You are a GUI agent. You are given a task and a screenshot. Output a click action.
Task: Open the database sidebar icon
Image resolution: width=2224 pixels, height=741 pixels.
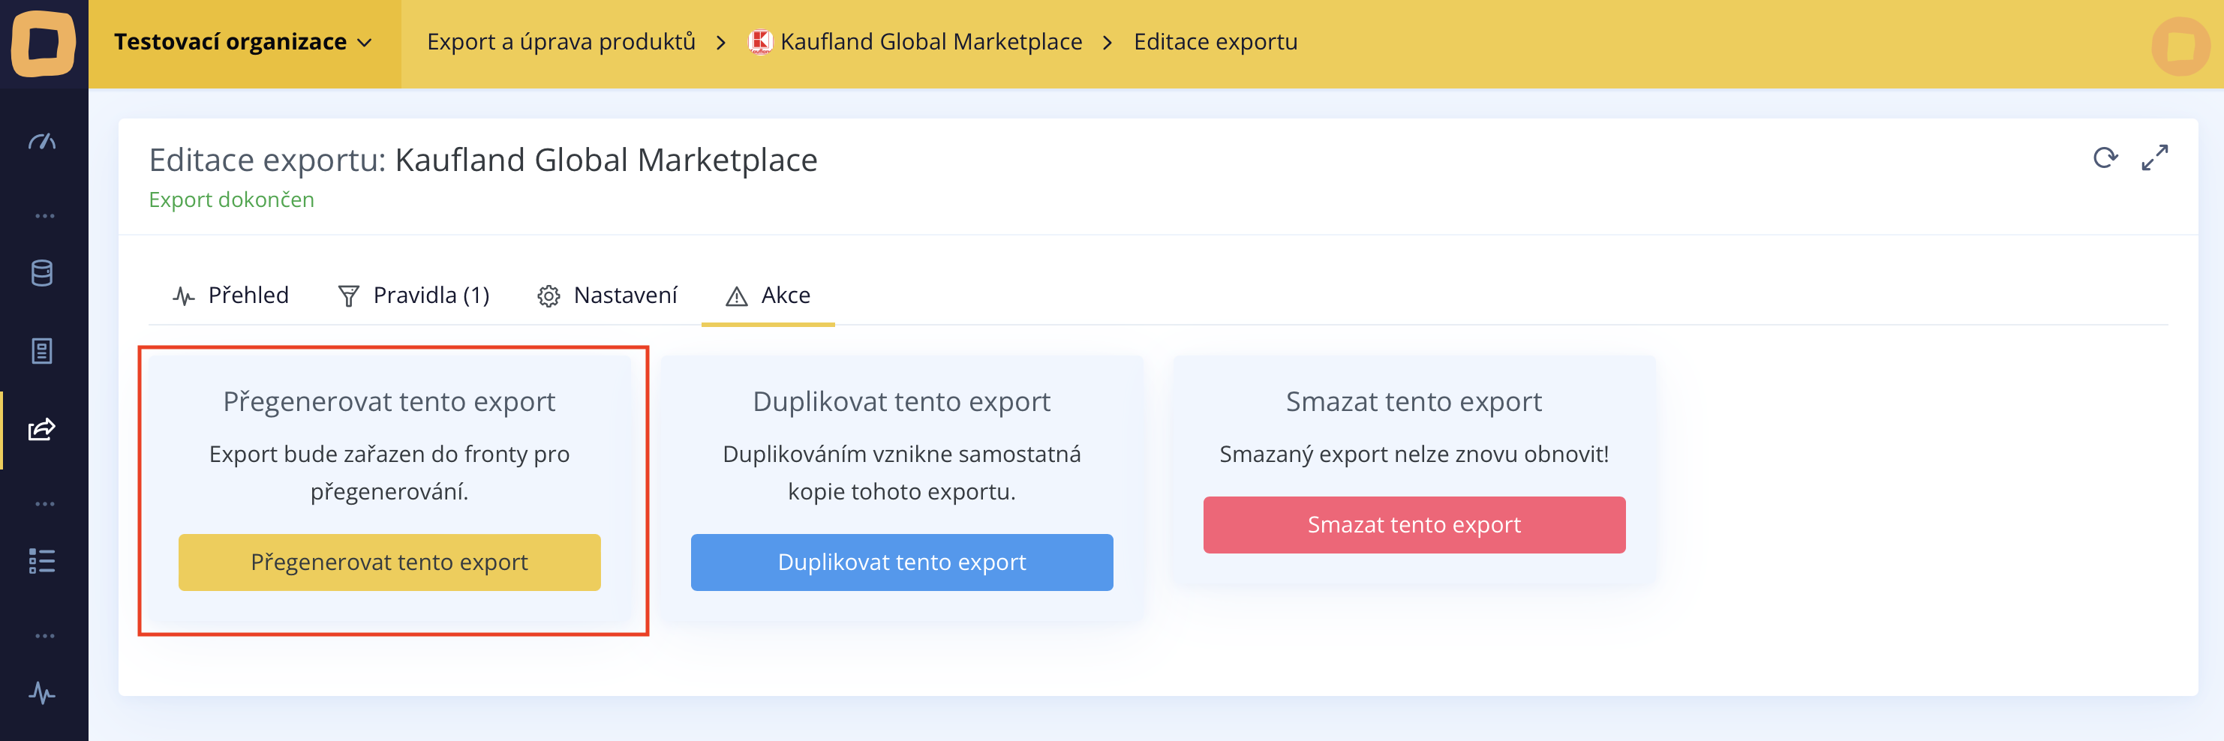point(42,272)
